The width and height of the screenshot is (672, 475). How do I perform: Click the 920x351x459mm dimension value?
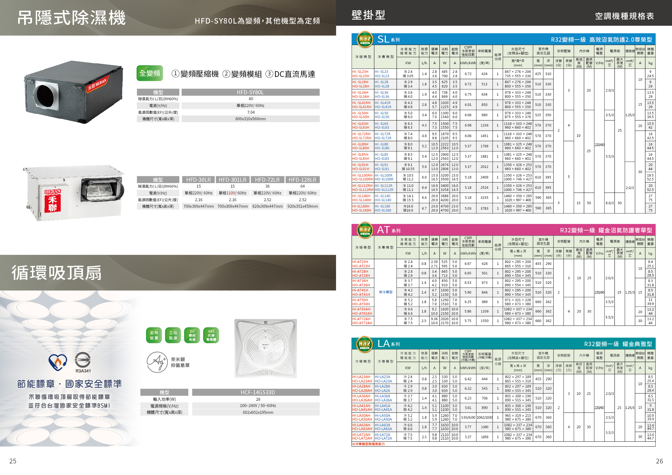point(302,207)
